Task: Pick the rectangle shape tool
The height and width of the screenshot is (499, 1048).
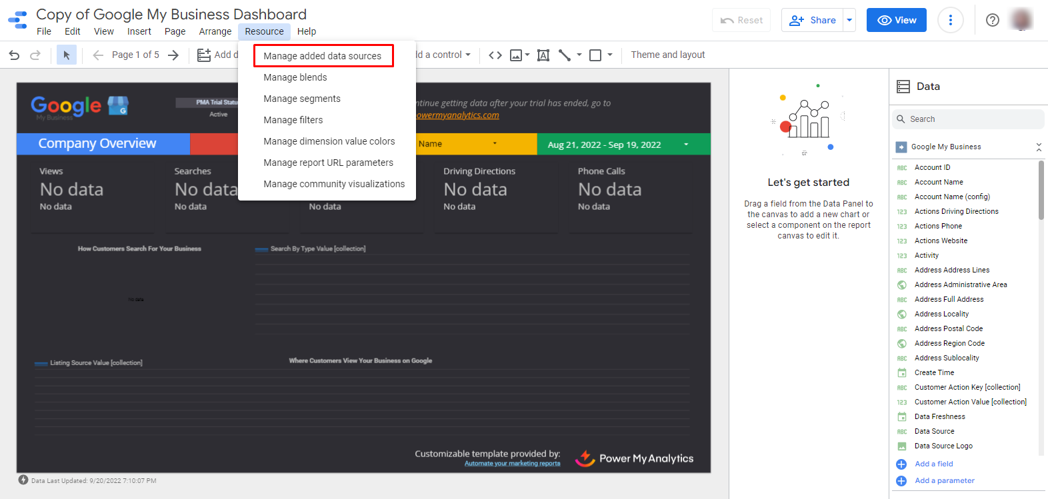Action: click(x=595, y=55)
